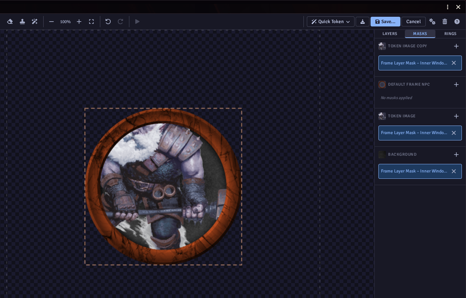The width and height of the screenshot is (466, 298).
Task: Open the settings gears icon
Action: [x=432, y=22]
